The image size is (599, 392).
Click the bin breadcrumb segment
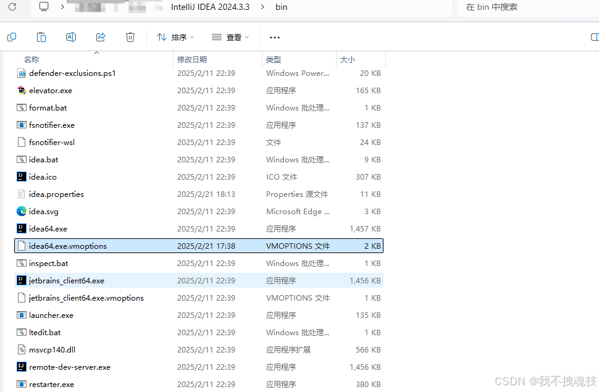pyautogui.click(x=281, y=7)
